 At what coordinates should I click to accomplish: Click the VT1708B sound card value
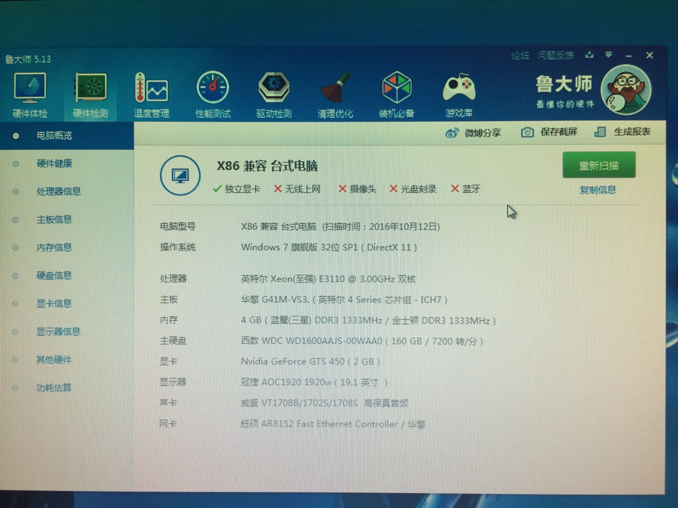[324, 403]
